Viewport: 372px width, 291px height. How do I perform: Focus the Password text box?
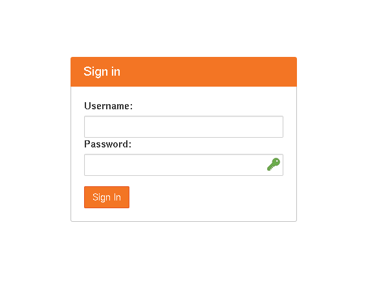pyautogui.click(x=184, y=165)
